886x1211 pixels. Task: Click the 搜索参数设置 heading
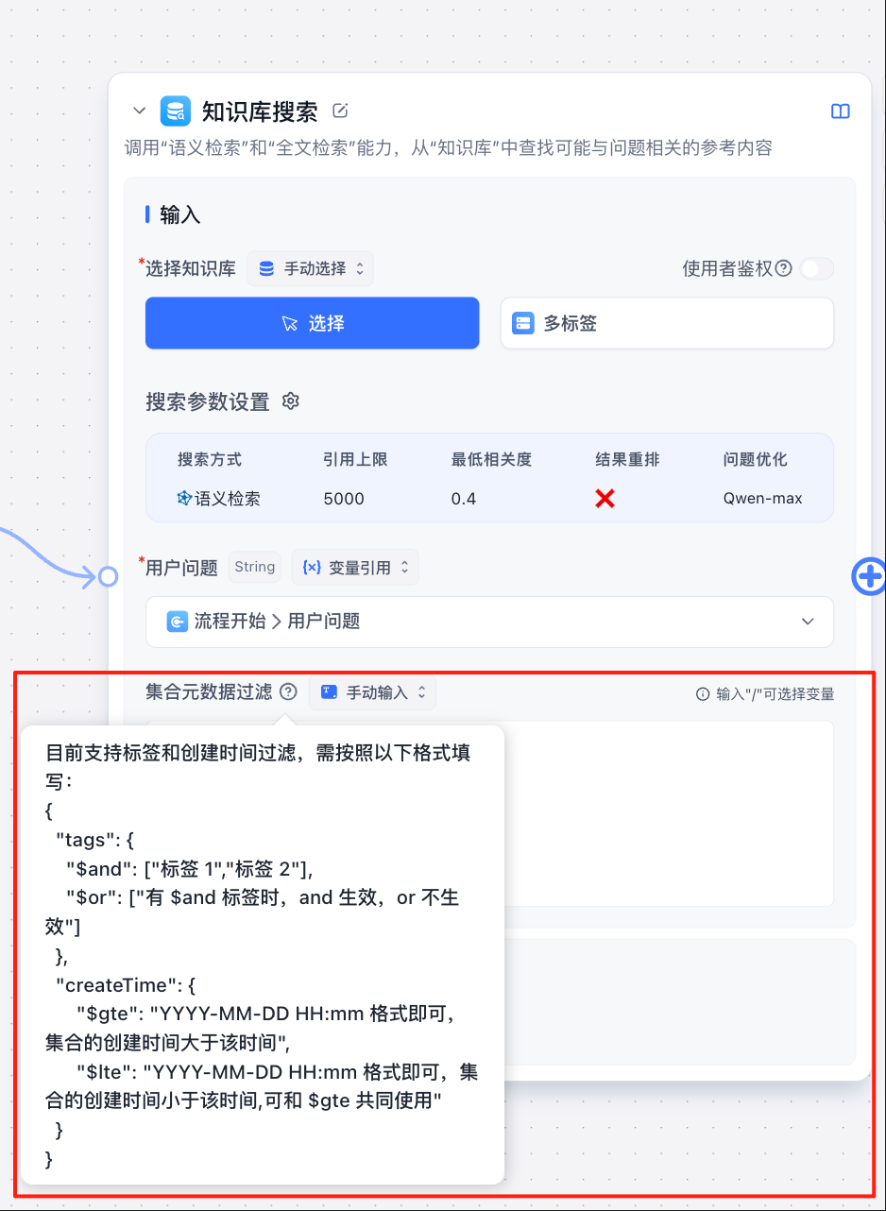(208, 401)
